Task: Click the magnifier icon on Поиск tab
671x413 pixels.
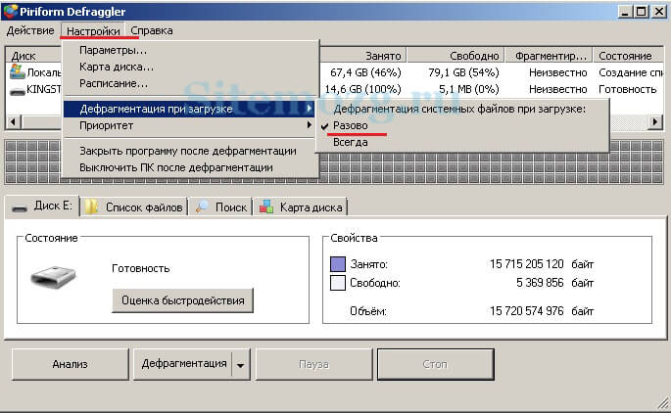Action: (x=202, y=206)
